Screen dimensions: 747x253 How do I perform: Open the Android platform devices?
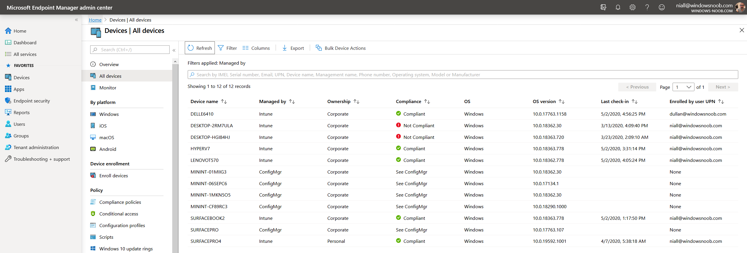click(x=103, y=149)
